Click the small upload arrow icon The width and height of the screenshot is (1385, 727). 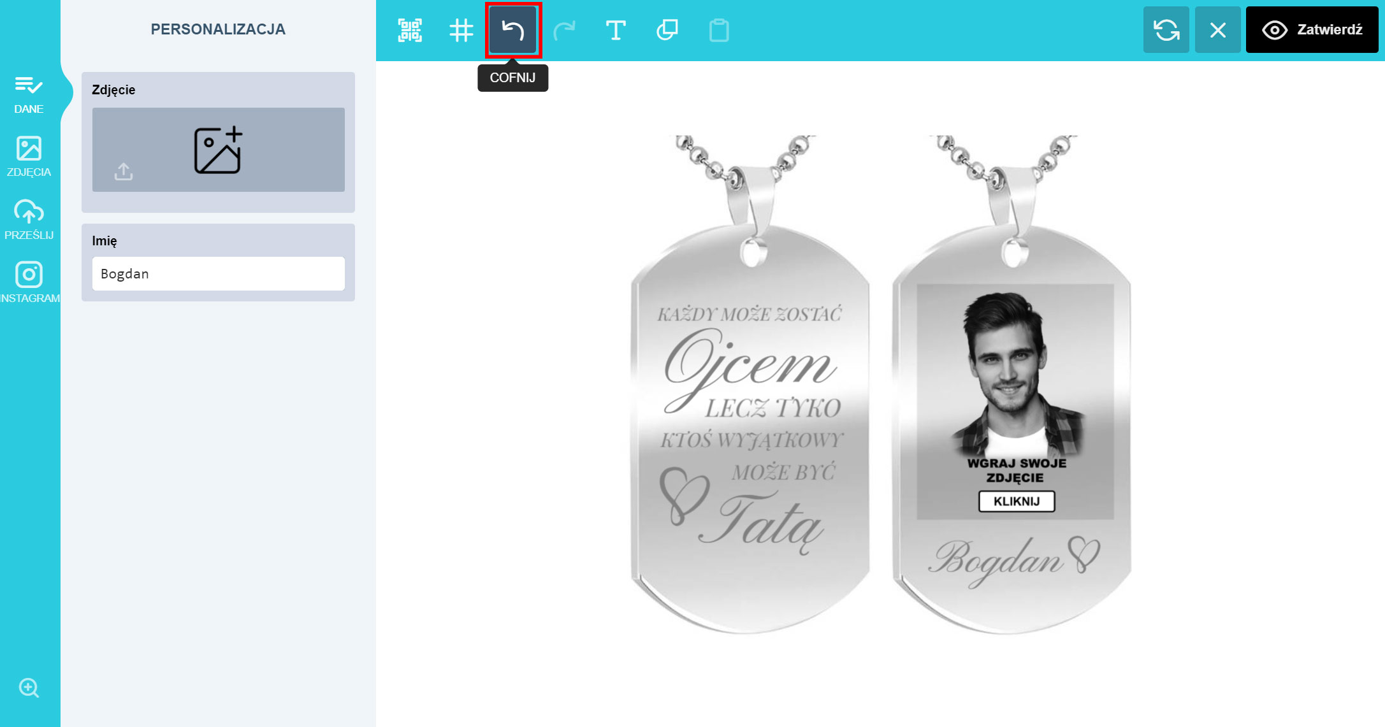coord(124,171)
